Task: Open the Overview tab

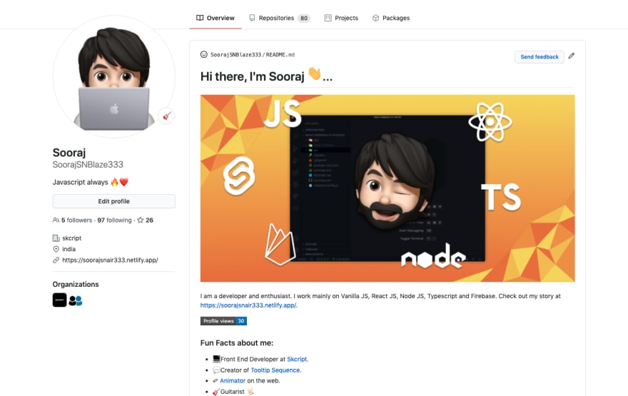Action: 215,18
